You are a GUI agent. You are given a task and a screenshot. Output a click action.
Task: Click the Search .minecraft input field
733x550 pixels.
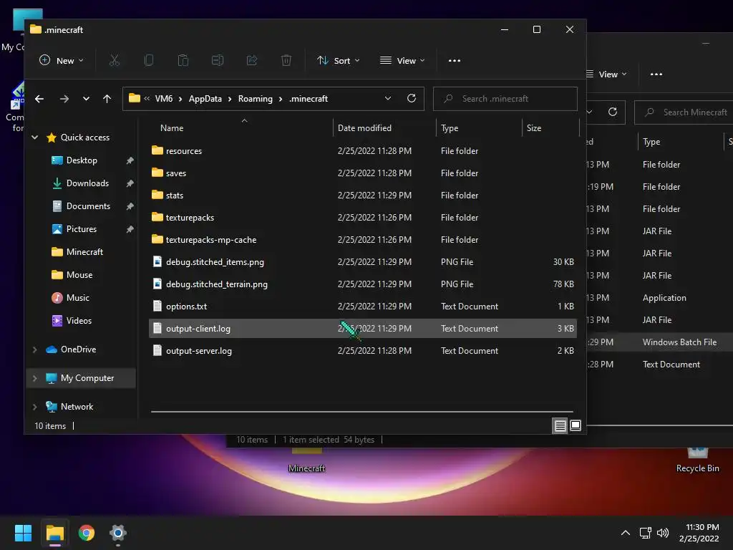point(505,99)
